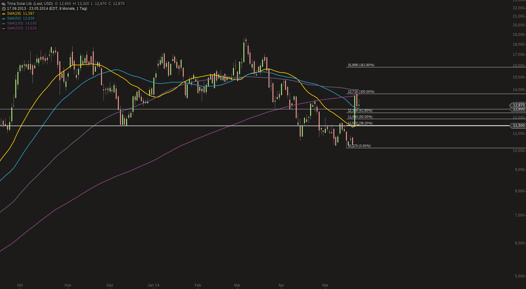Click the 13,710 (100.00%) Fibonacci label
The height and width of the screenshot is (289, 526).
point(361,92)
